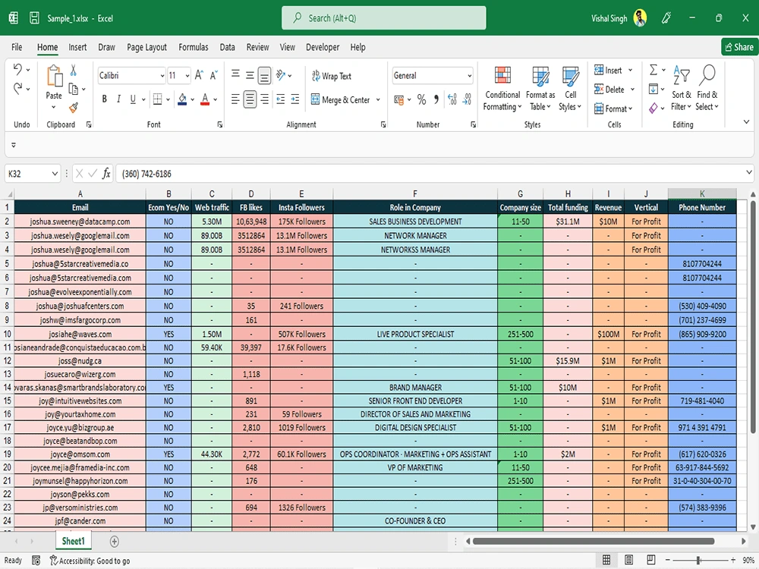Open the General number format dropdown
Viewport: 759px width, 569px height.
469,76
